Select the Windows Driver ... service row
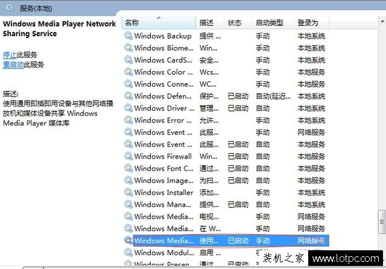The image size is (386, 269). [x=226, y=109]
